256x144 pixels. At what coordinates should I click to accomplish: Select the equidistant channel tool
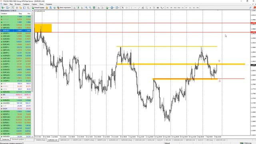coord(143,8)
